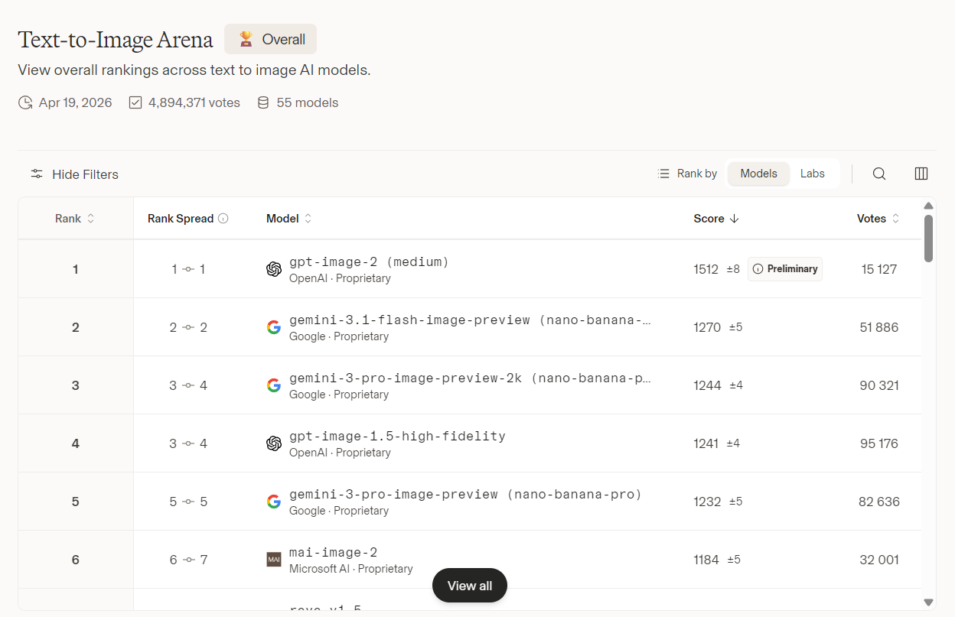This screenshot has height=617, width=955.
Task: Open mai-image-2 model link
Action: click(x=333, y=553)
